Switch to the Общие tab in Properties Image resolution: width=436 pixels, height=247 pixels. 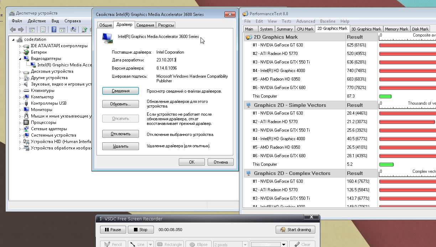pos(105,25)
